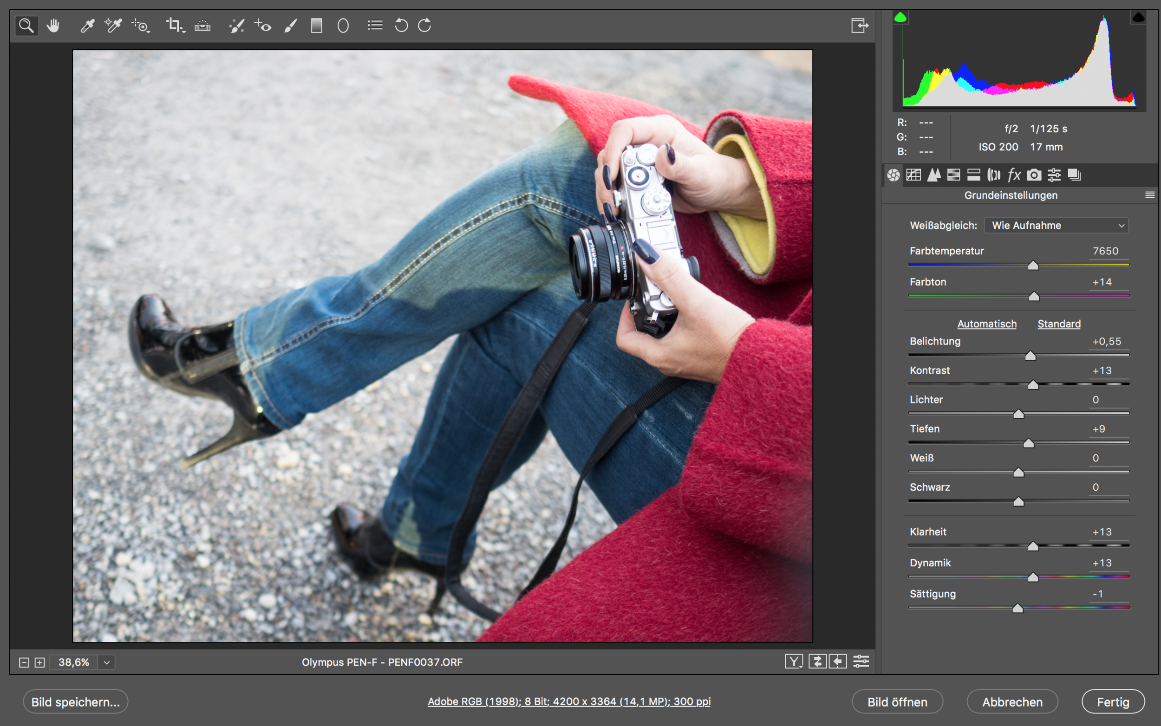This screenshot has width=1161, height=726.
Task: Select the Hand tool
Action: (x=53, y=26)
